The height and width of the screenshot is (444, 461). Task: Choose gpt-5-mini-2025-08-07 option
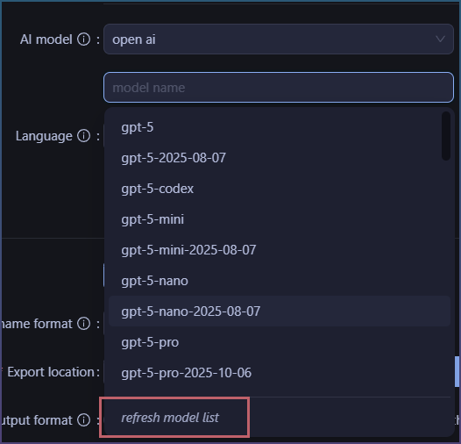pos(280,250)
